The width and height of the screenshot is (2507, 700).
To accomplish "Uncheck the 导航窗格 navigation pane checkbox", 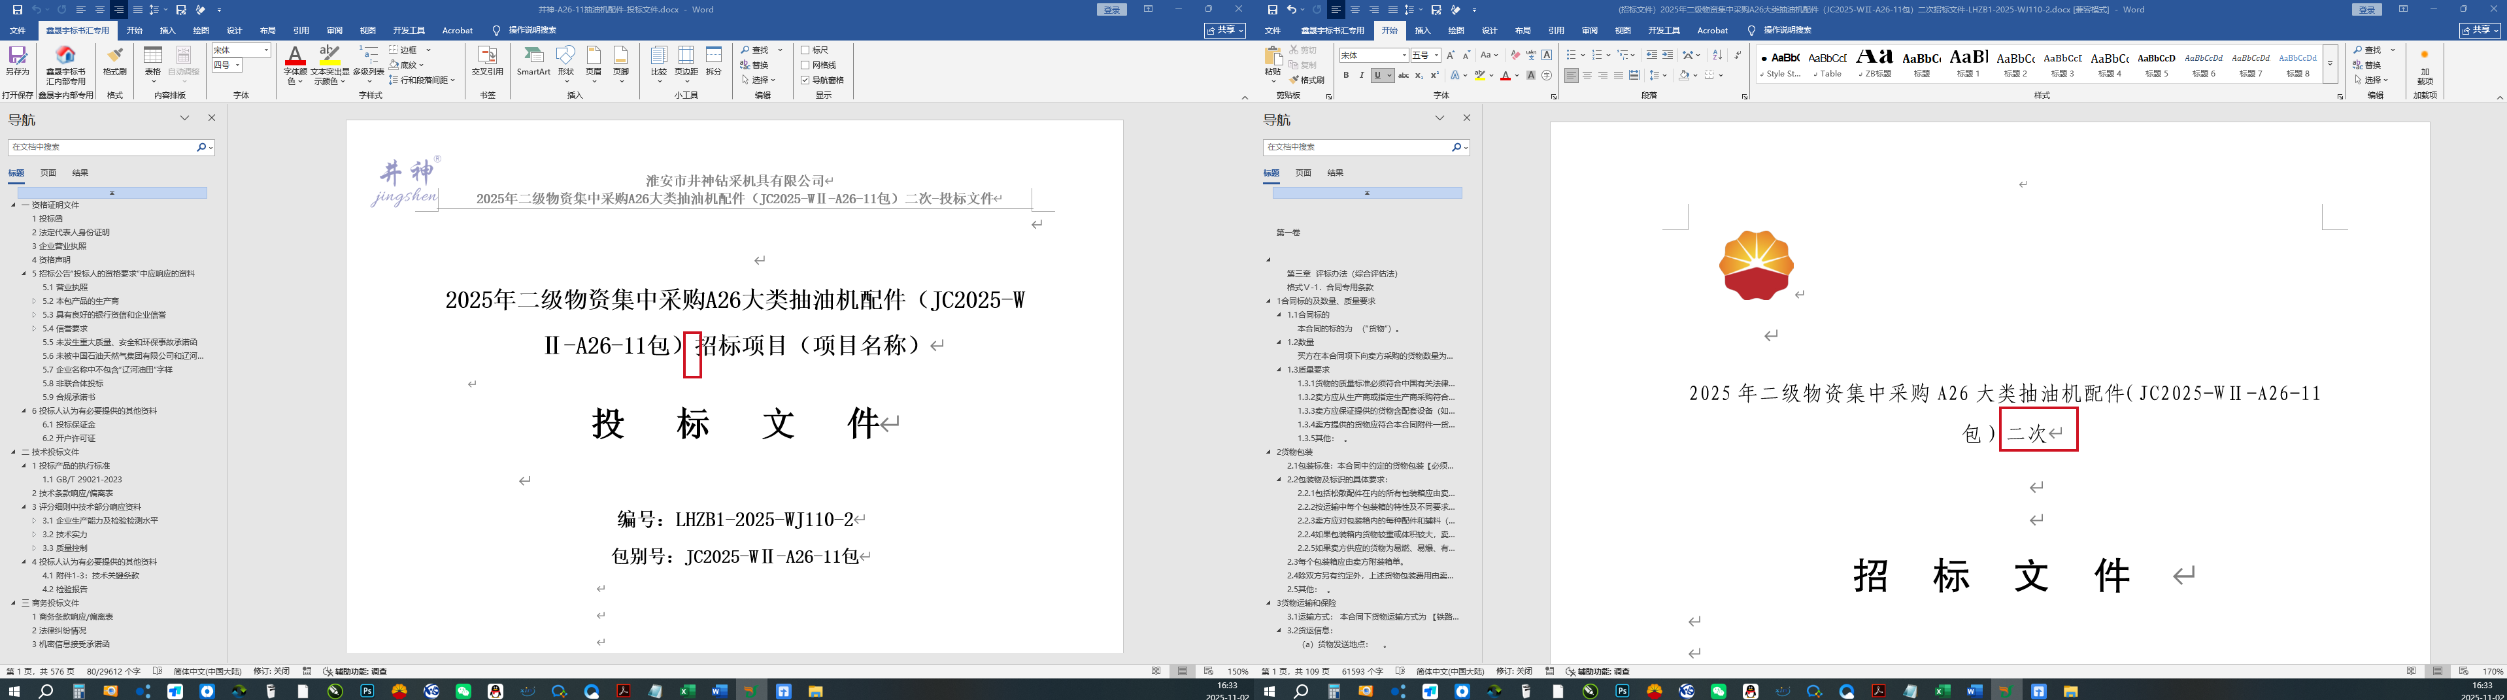I will pos(805,80).
